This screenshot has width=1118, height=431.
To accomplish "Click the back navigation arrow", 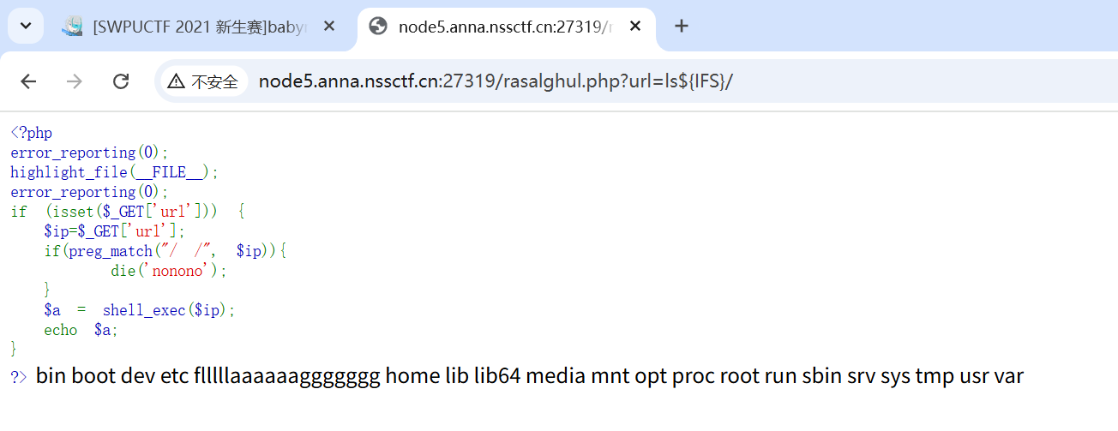I will pyautogui.click(x=28, y=81).
